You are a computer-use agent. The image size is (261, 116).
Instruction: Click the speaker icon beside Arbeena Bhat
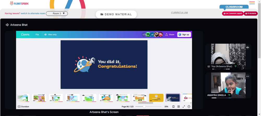[7, 25]
